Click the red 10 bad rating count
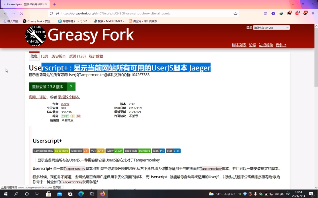The height and width of the screenshot is (198, 318). pos(78,116)
